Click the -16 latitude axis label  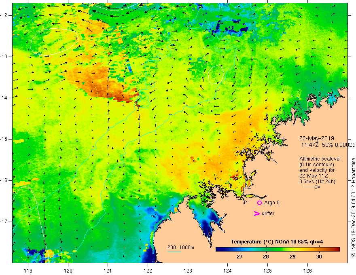coord(4,180)
